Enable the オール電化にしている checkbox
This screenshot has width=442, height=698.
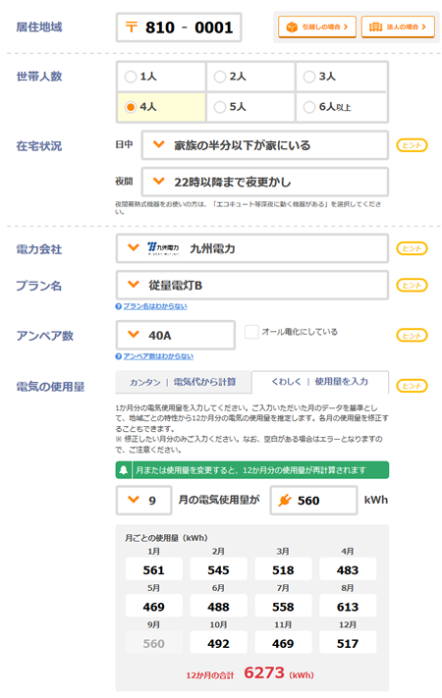pos(251,332)
